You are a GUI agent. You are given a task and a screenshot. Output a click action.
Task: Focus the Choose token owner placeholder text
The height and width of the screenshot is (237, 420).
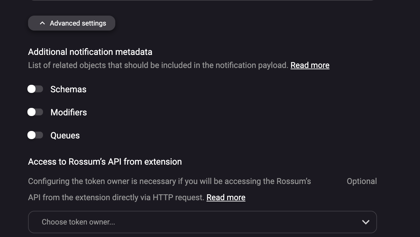click(x=78, y=222)
